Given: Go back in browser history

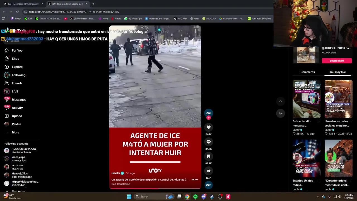Looking at the screenshot, I should click(x=4, y=12).
